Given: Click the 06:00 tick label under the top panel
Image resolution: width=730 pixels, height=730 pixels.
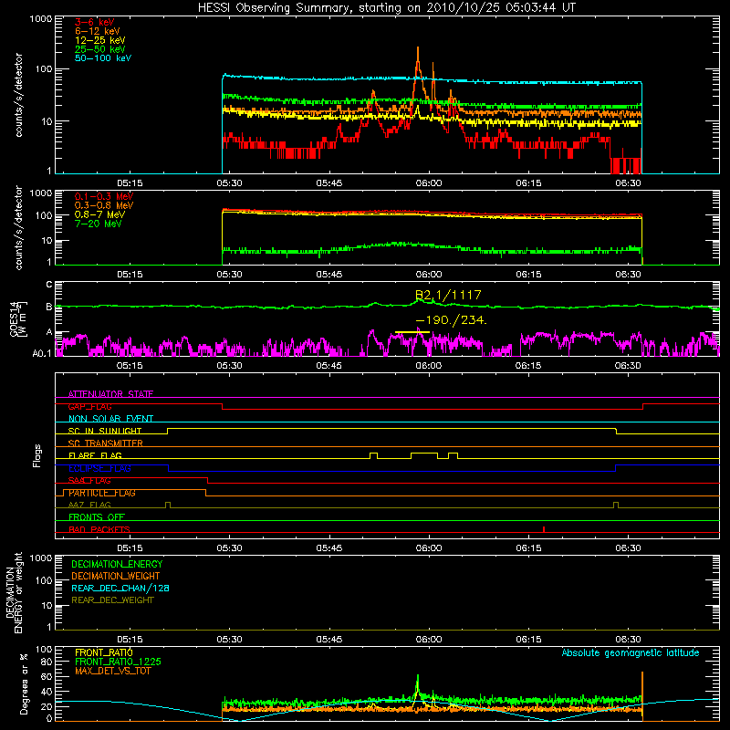Looking at the screenshot, I should point(429,183).
